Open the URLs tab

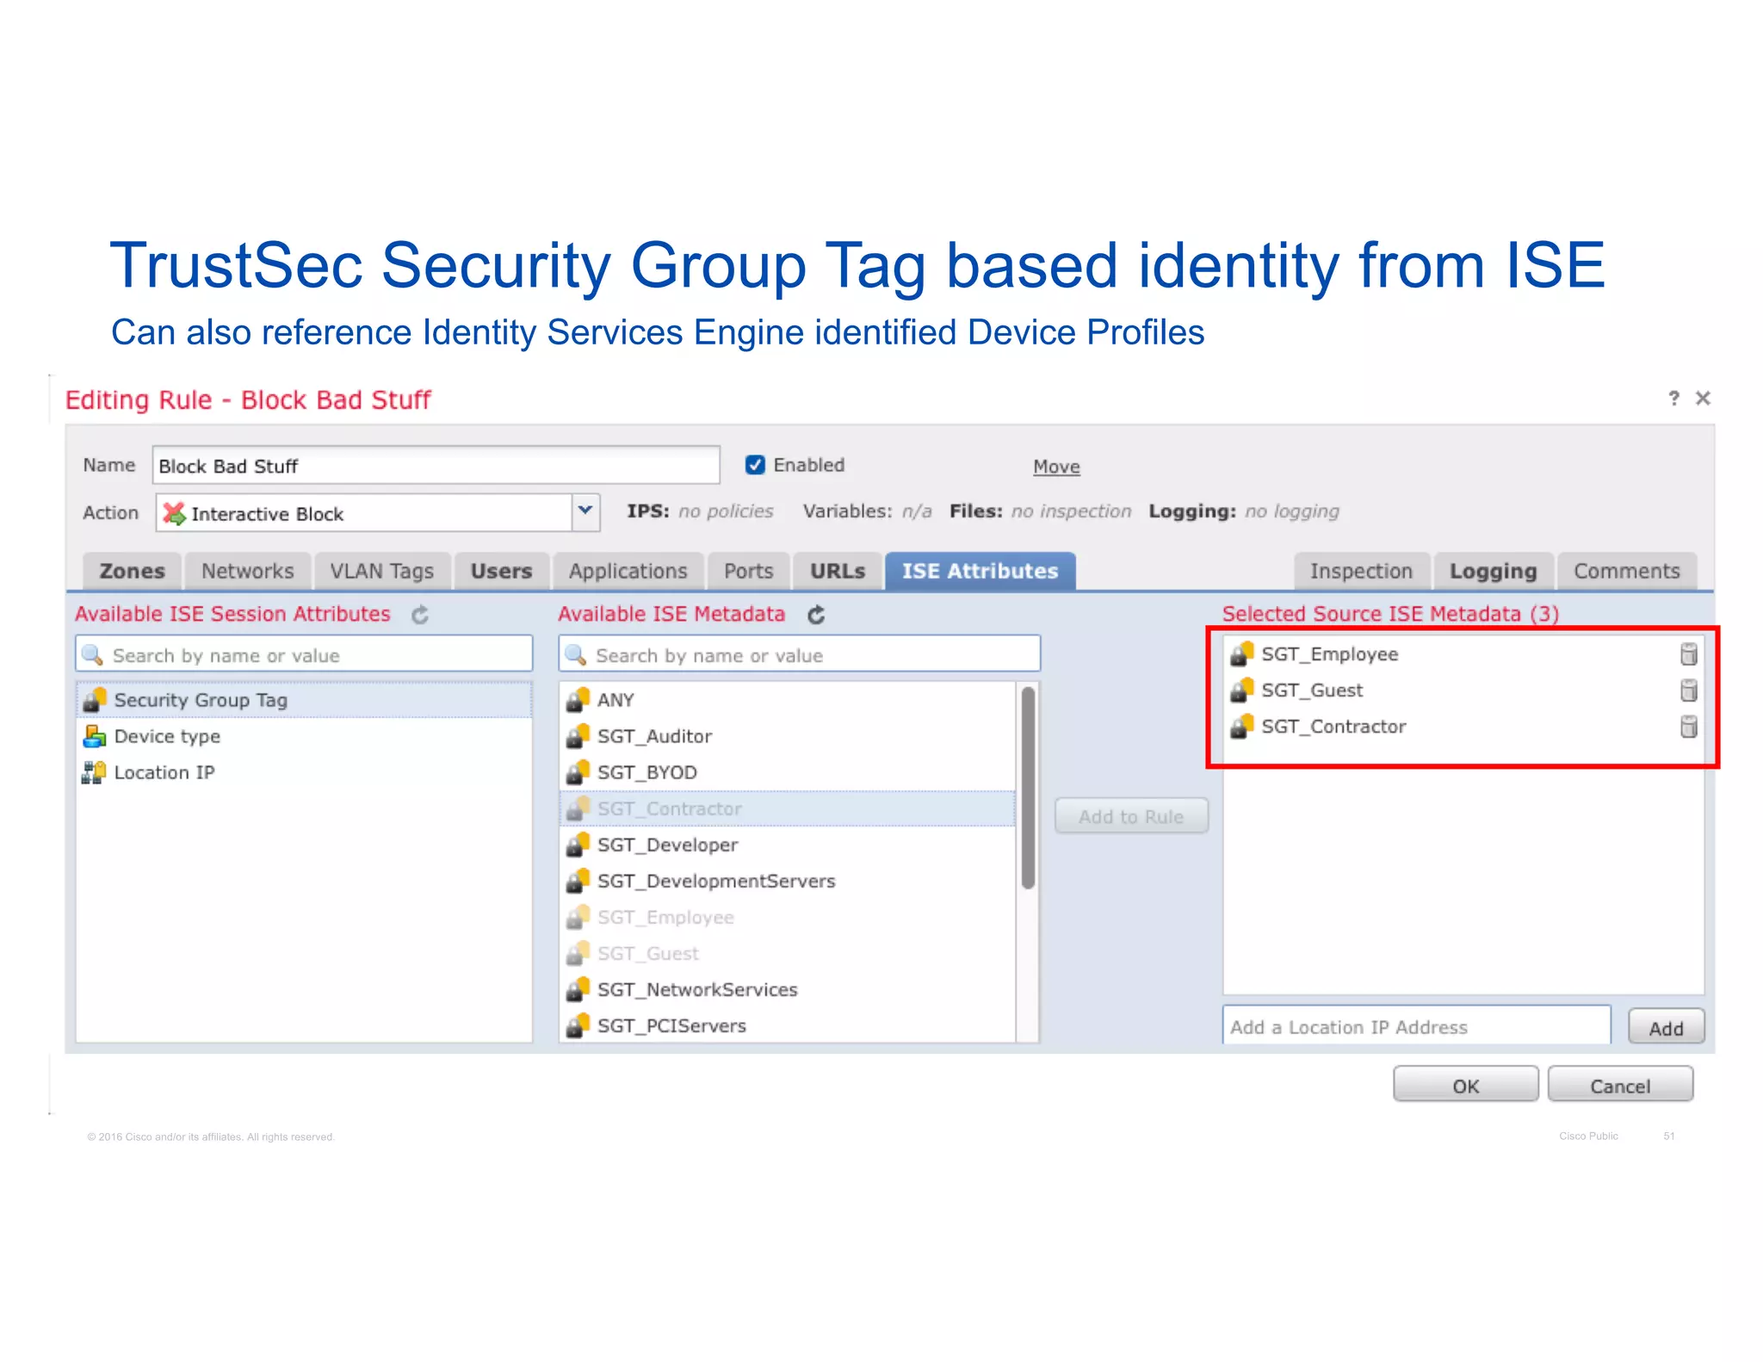tap(838, 572)
